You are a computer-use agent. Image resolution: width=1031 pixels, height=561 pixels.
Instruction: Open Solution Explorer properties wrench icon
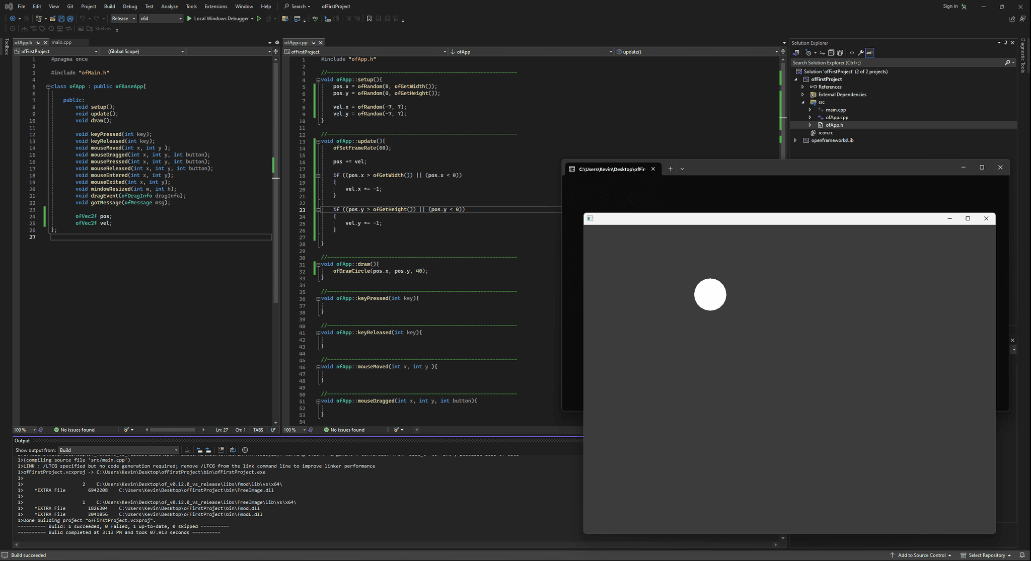(x=861, y=53)
